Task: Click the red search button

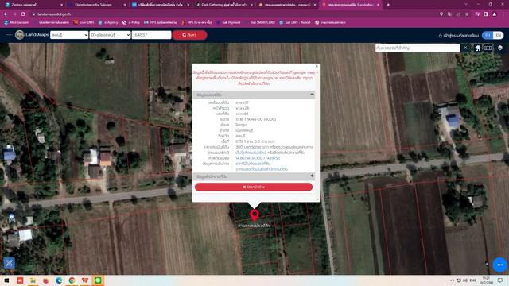Action: pyautogui.click(x=189, y=35)
